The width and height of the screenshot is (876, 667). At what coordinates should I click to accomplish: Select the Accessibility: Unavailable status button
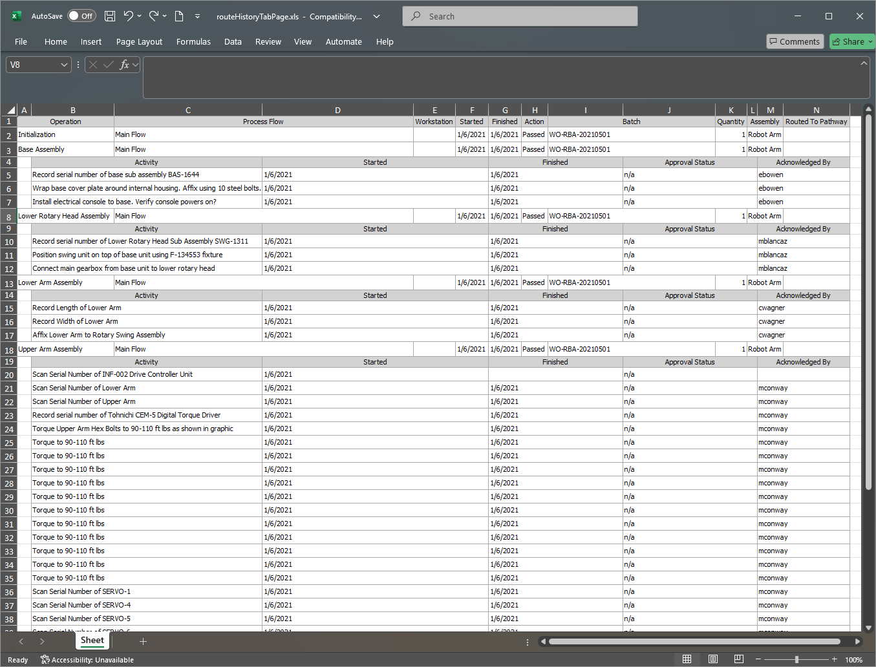(x=87, y=659)
